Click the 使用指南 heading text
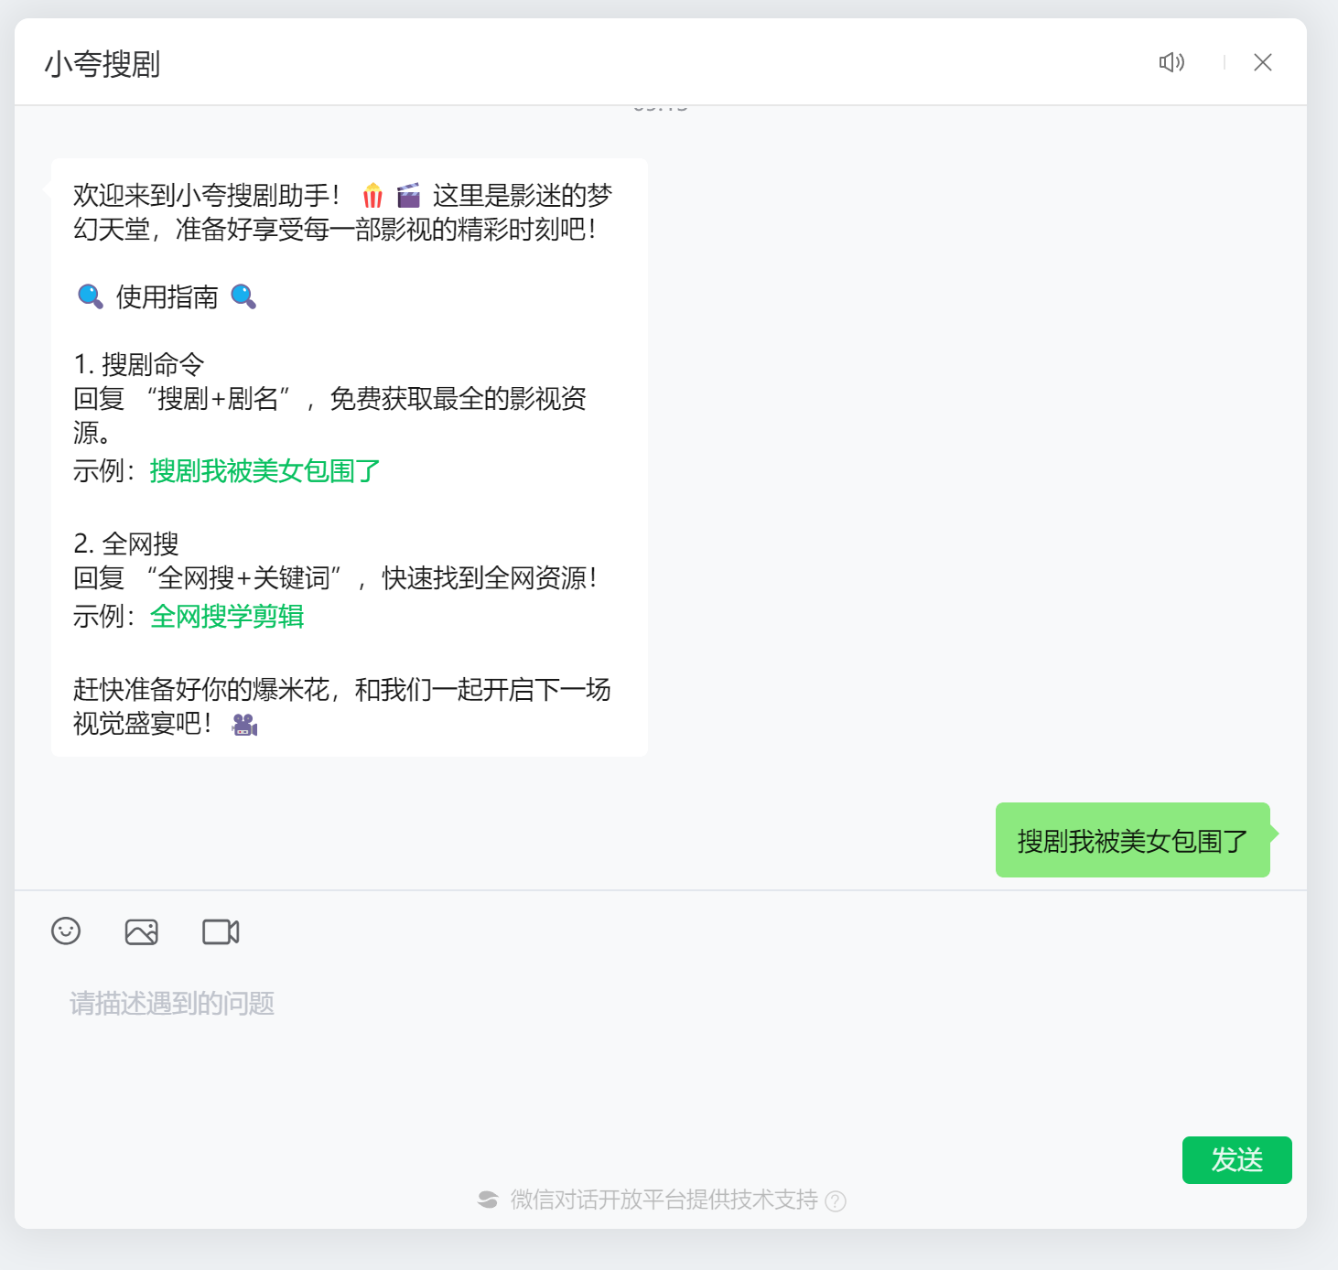This screenshot has height=1270, width=1338. (x=167, y=296)
